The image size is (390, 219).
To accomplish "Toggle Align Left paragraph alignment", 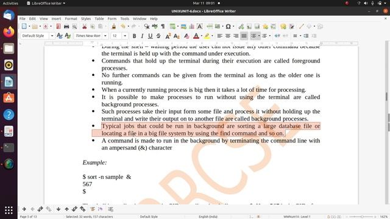I will [x=219, y=36].
